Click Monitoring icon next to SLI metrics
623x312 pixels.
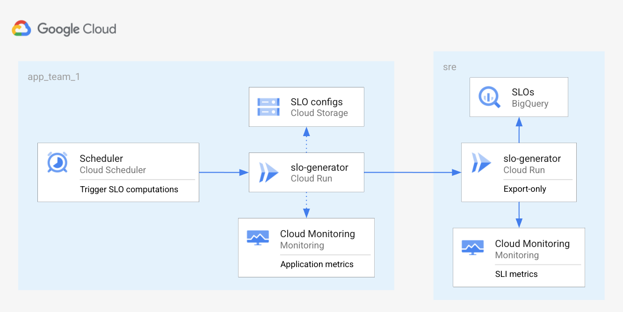(473, 247)
